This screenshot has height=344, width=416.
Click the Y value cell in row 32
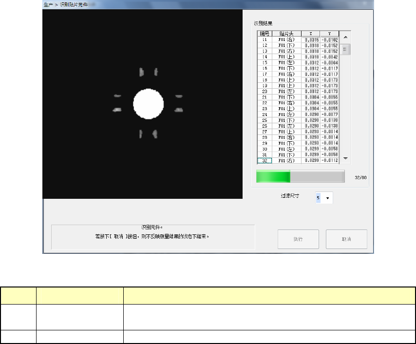pos(329,161)
